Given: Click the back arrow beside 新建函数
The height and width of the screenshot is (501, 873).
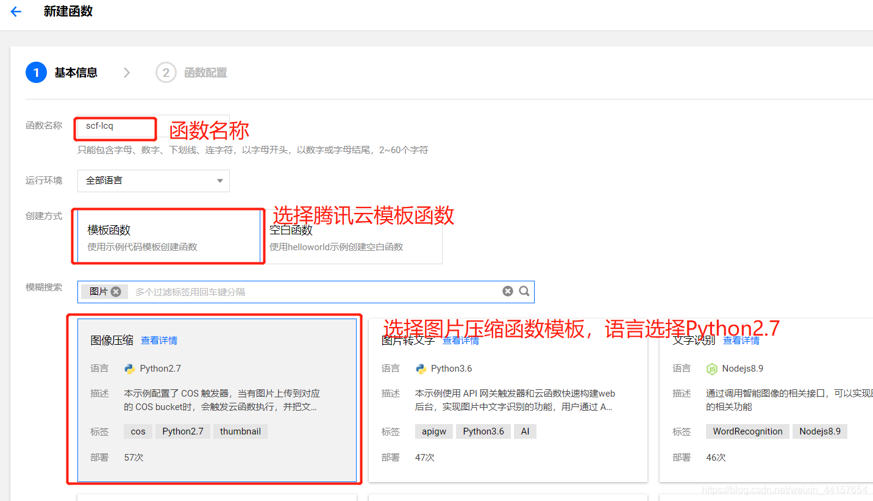Looking at the screenshot, I should tap(16, 10).
